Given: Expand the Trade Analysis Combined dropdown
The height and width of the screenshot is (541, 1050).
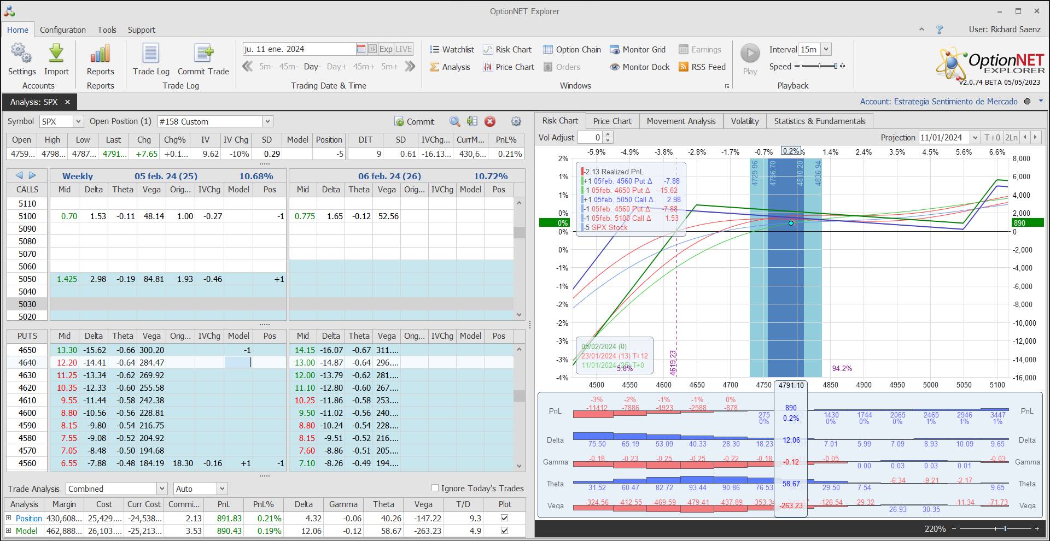Looking at the screenshot, I should (162, 489).
